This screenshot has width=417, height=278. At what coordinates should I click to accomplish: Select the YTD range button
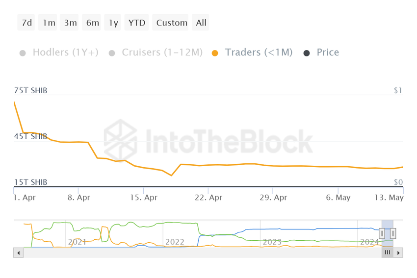click(x=137, y=23)
